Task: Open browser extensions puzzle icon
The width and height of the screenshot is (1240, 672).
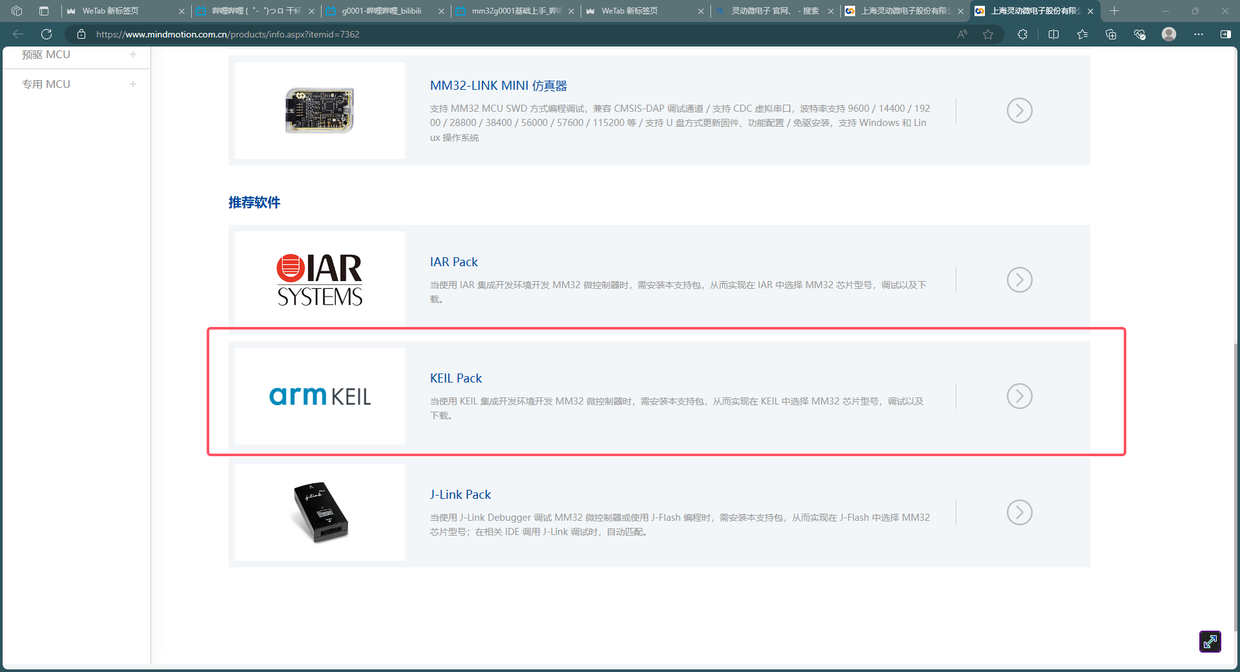Action: pyautogui.click(x=1022, y=34)
